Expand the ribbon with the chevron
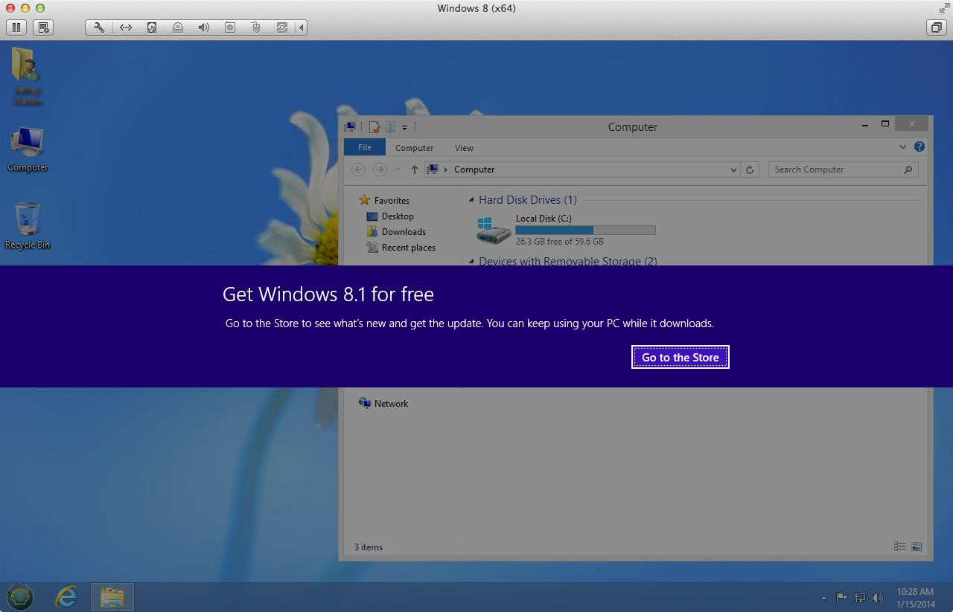953x612 pixels. 903,147
